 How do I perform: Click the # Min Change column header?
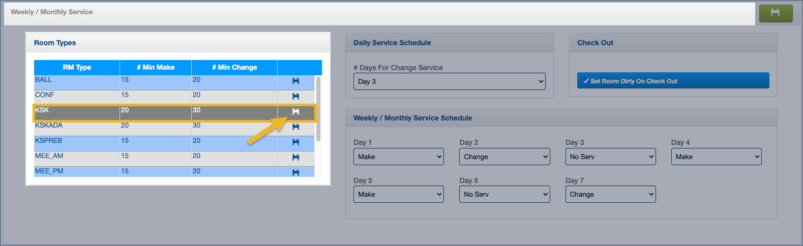[234, 67]
